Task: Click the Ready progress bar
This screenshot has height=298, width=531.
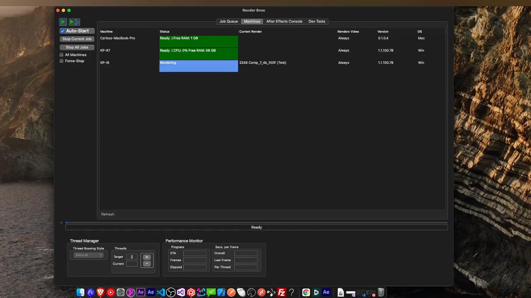Action: pos(256,227)
